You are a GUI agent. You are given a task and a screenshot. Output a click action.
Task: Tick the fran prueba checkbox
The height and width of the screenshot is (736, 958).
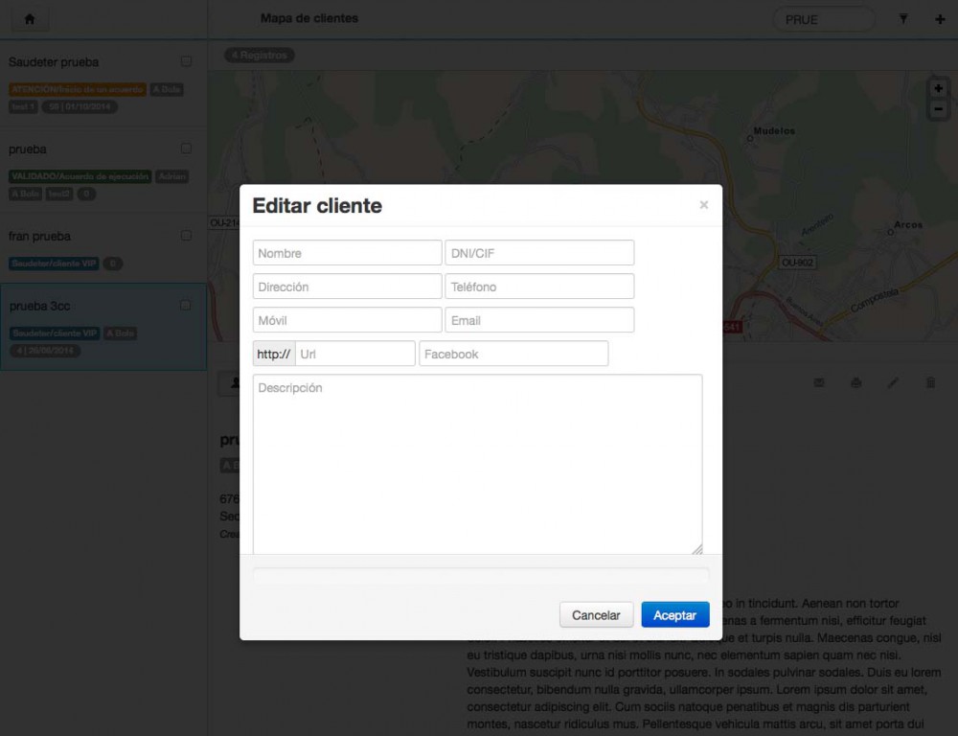click(x=186, y=236)
